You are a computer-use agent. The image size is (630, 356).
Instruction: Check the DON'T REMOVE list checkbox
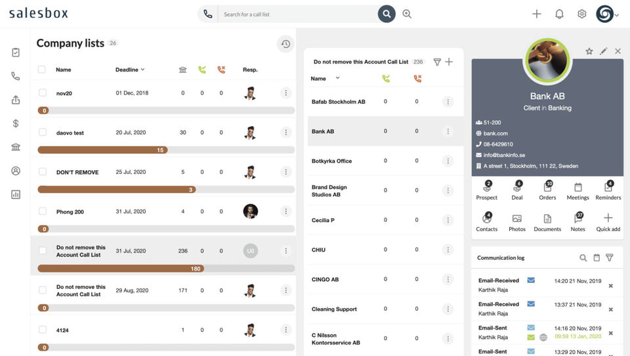click(43, 171)
